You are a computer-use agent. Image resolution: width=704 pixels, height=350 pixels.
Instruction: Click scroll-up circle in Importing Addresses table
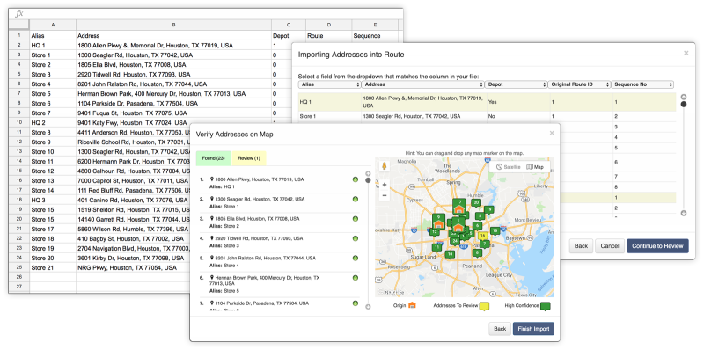684,97
